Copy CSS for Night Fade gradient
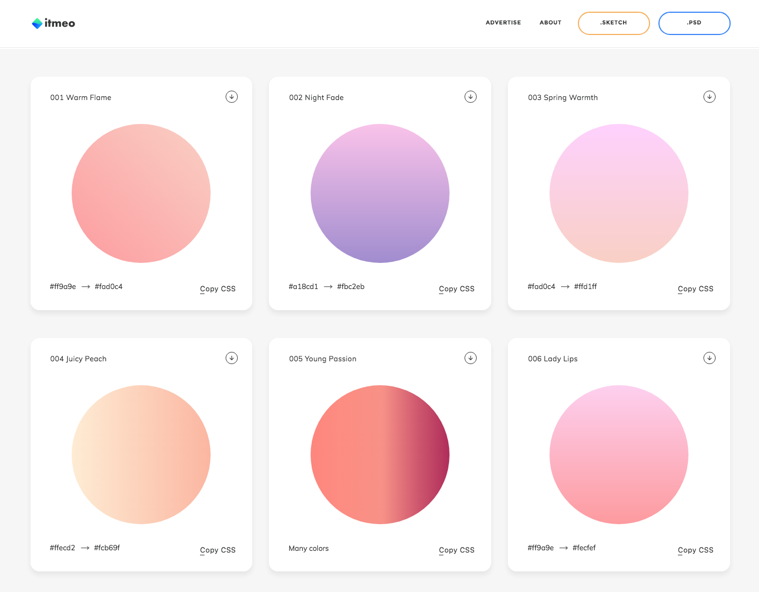Screen dimensions: 759x592 click(457, 289)
